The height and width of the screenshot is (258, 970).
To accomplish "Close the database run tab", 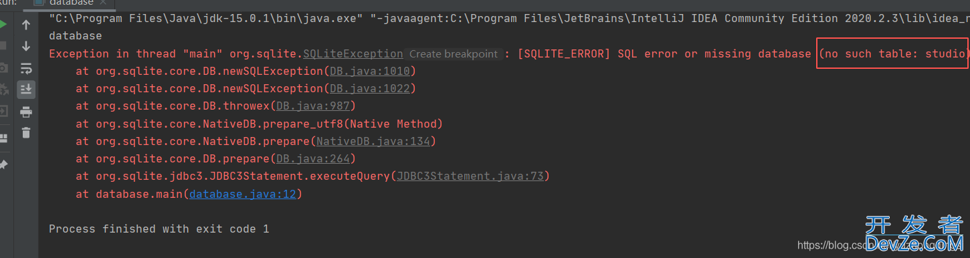I will (x=104, y=3).
